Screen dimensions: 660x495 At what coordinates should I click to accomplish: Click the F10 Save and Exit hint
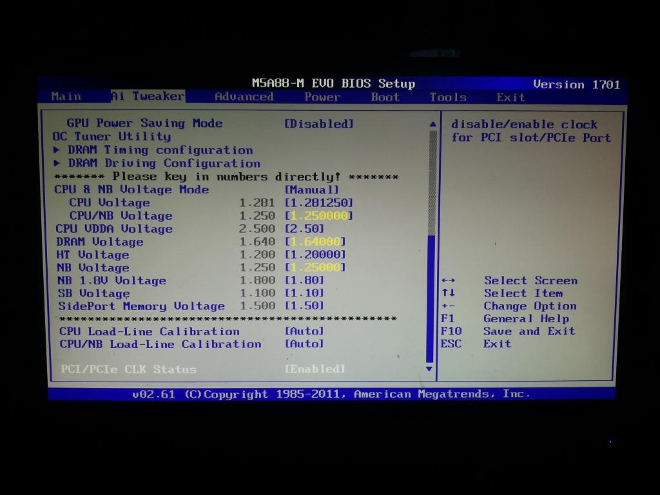pos(508,331)
